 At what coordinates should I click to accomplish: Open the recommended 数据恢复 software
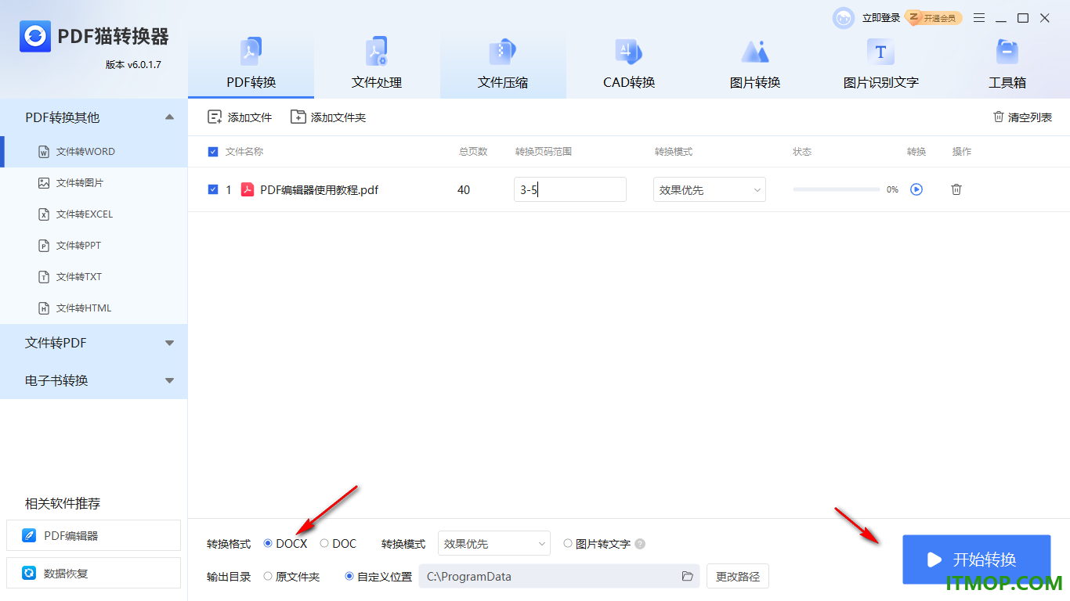click(93, 574)
